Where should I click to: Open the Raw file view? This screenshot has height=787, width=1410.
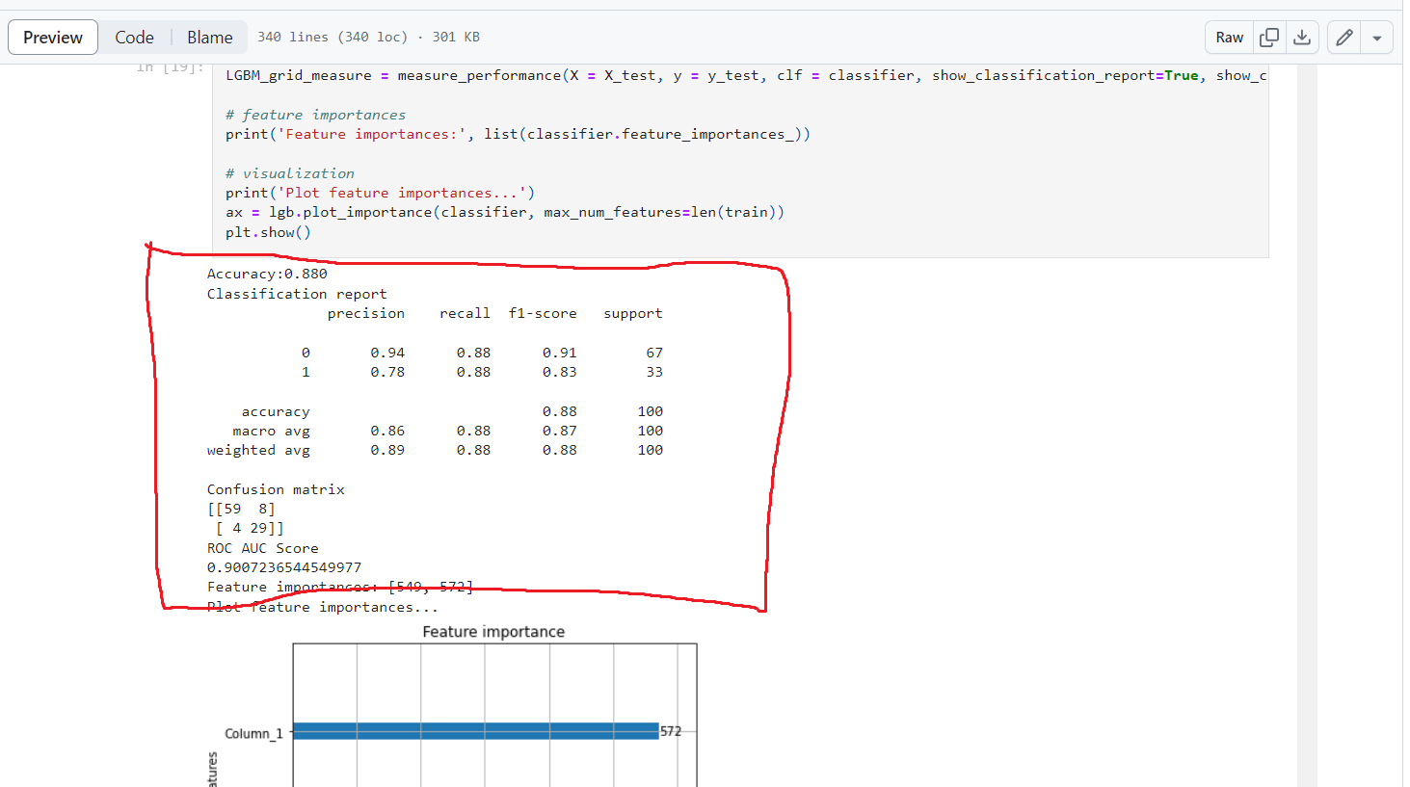pyautogui.click(x=1229, y=38)
